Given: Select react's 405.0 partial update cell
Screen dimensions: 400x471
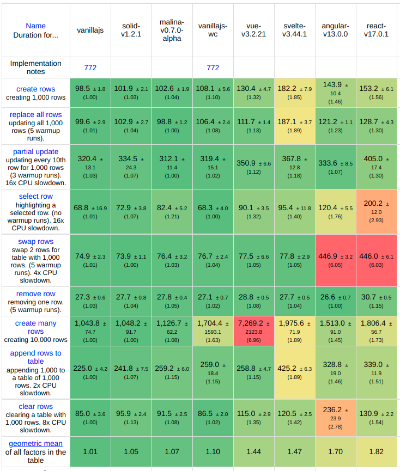Looking at the screenshot, I should coord(376,167).
